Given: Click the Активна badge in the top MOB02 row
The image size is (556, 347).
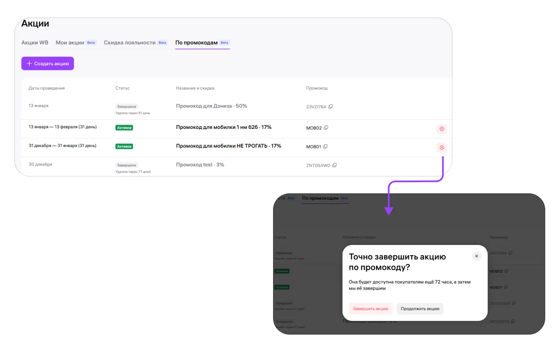Looking at the screenshot, I should 124,128.
